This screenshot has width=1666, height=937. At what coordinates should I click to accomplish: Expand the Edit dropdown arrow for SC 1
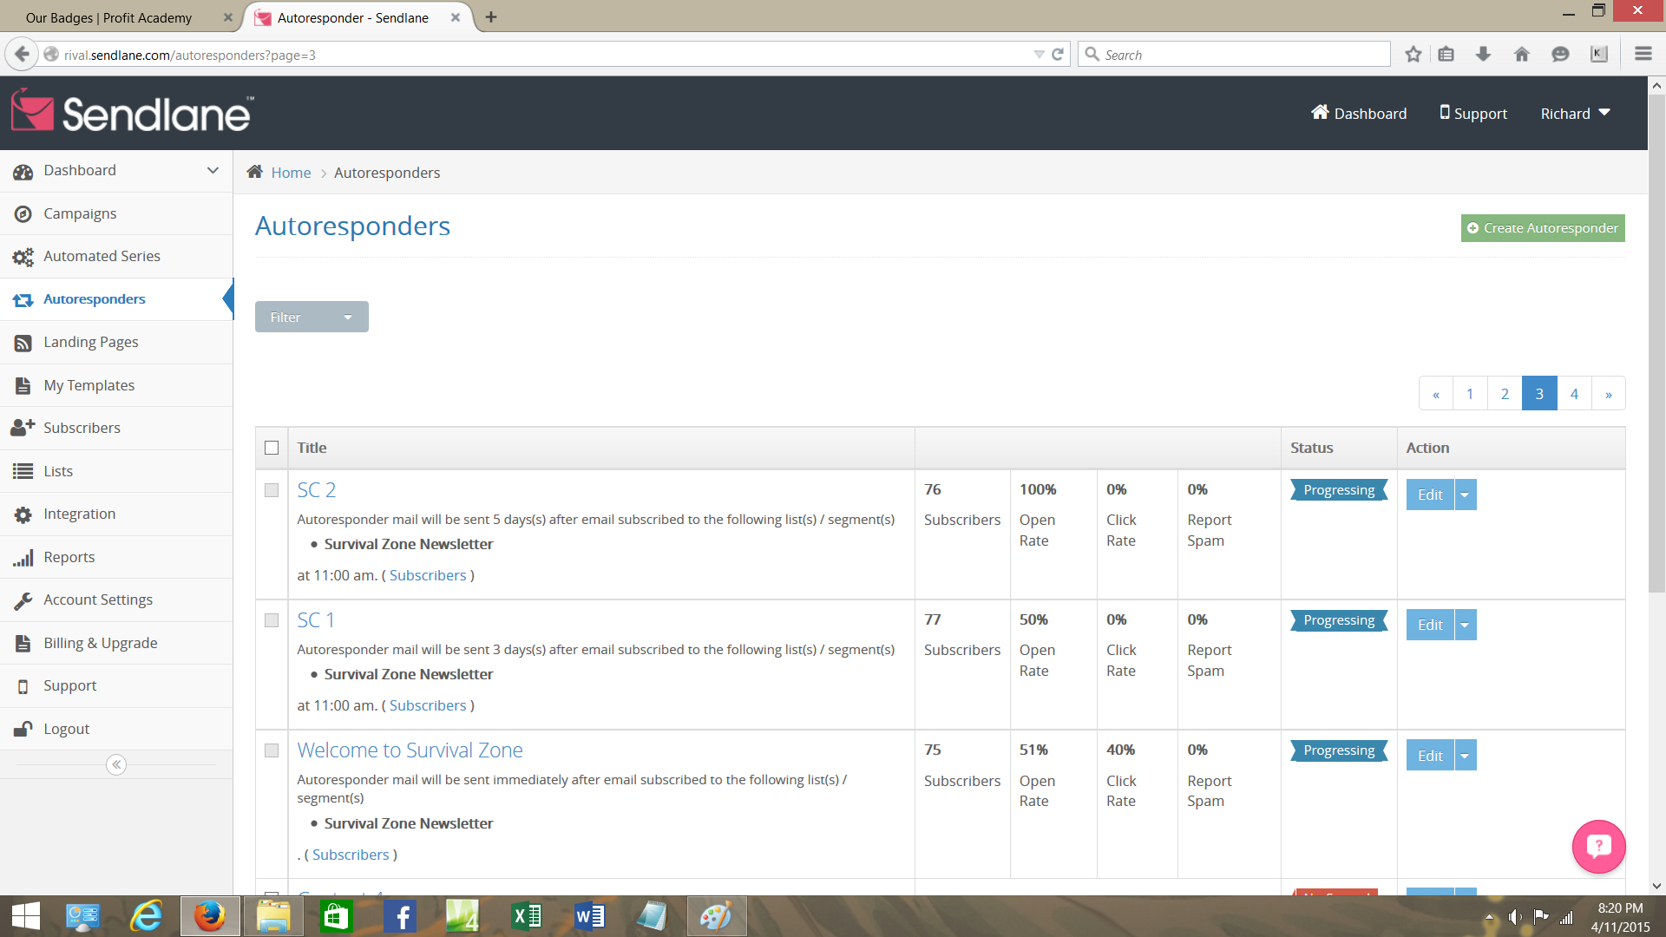(1465, 625)
